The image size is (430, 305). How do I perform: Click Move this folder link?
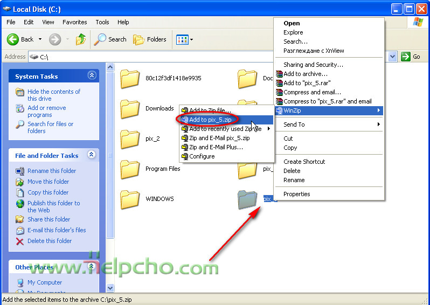(48, 181)
